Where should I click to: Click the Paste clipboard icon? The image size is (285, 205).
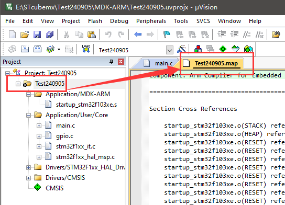[92, 35]
